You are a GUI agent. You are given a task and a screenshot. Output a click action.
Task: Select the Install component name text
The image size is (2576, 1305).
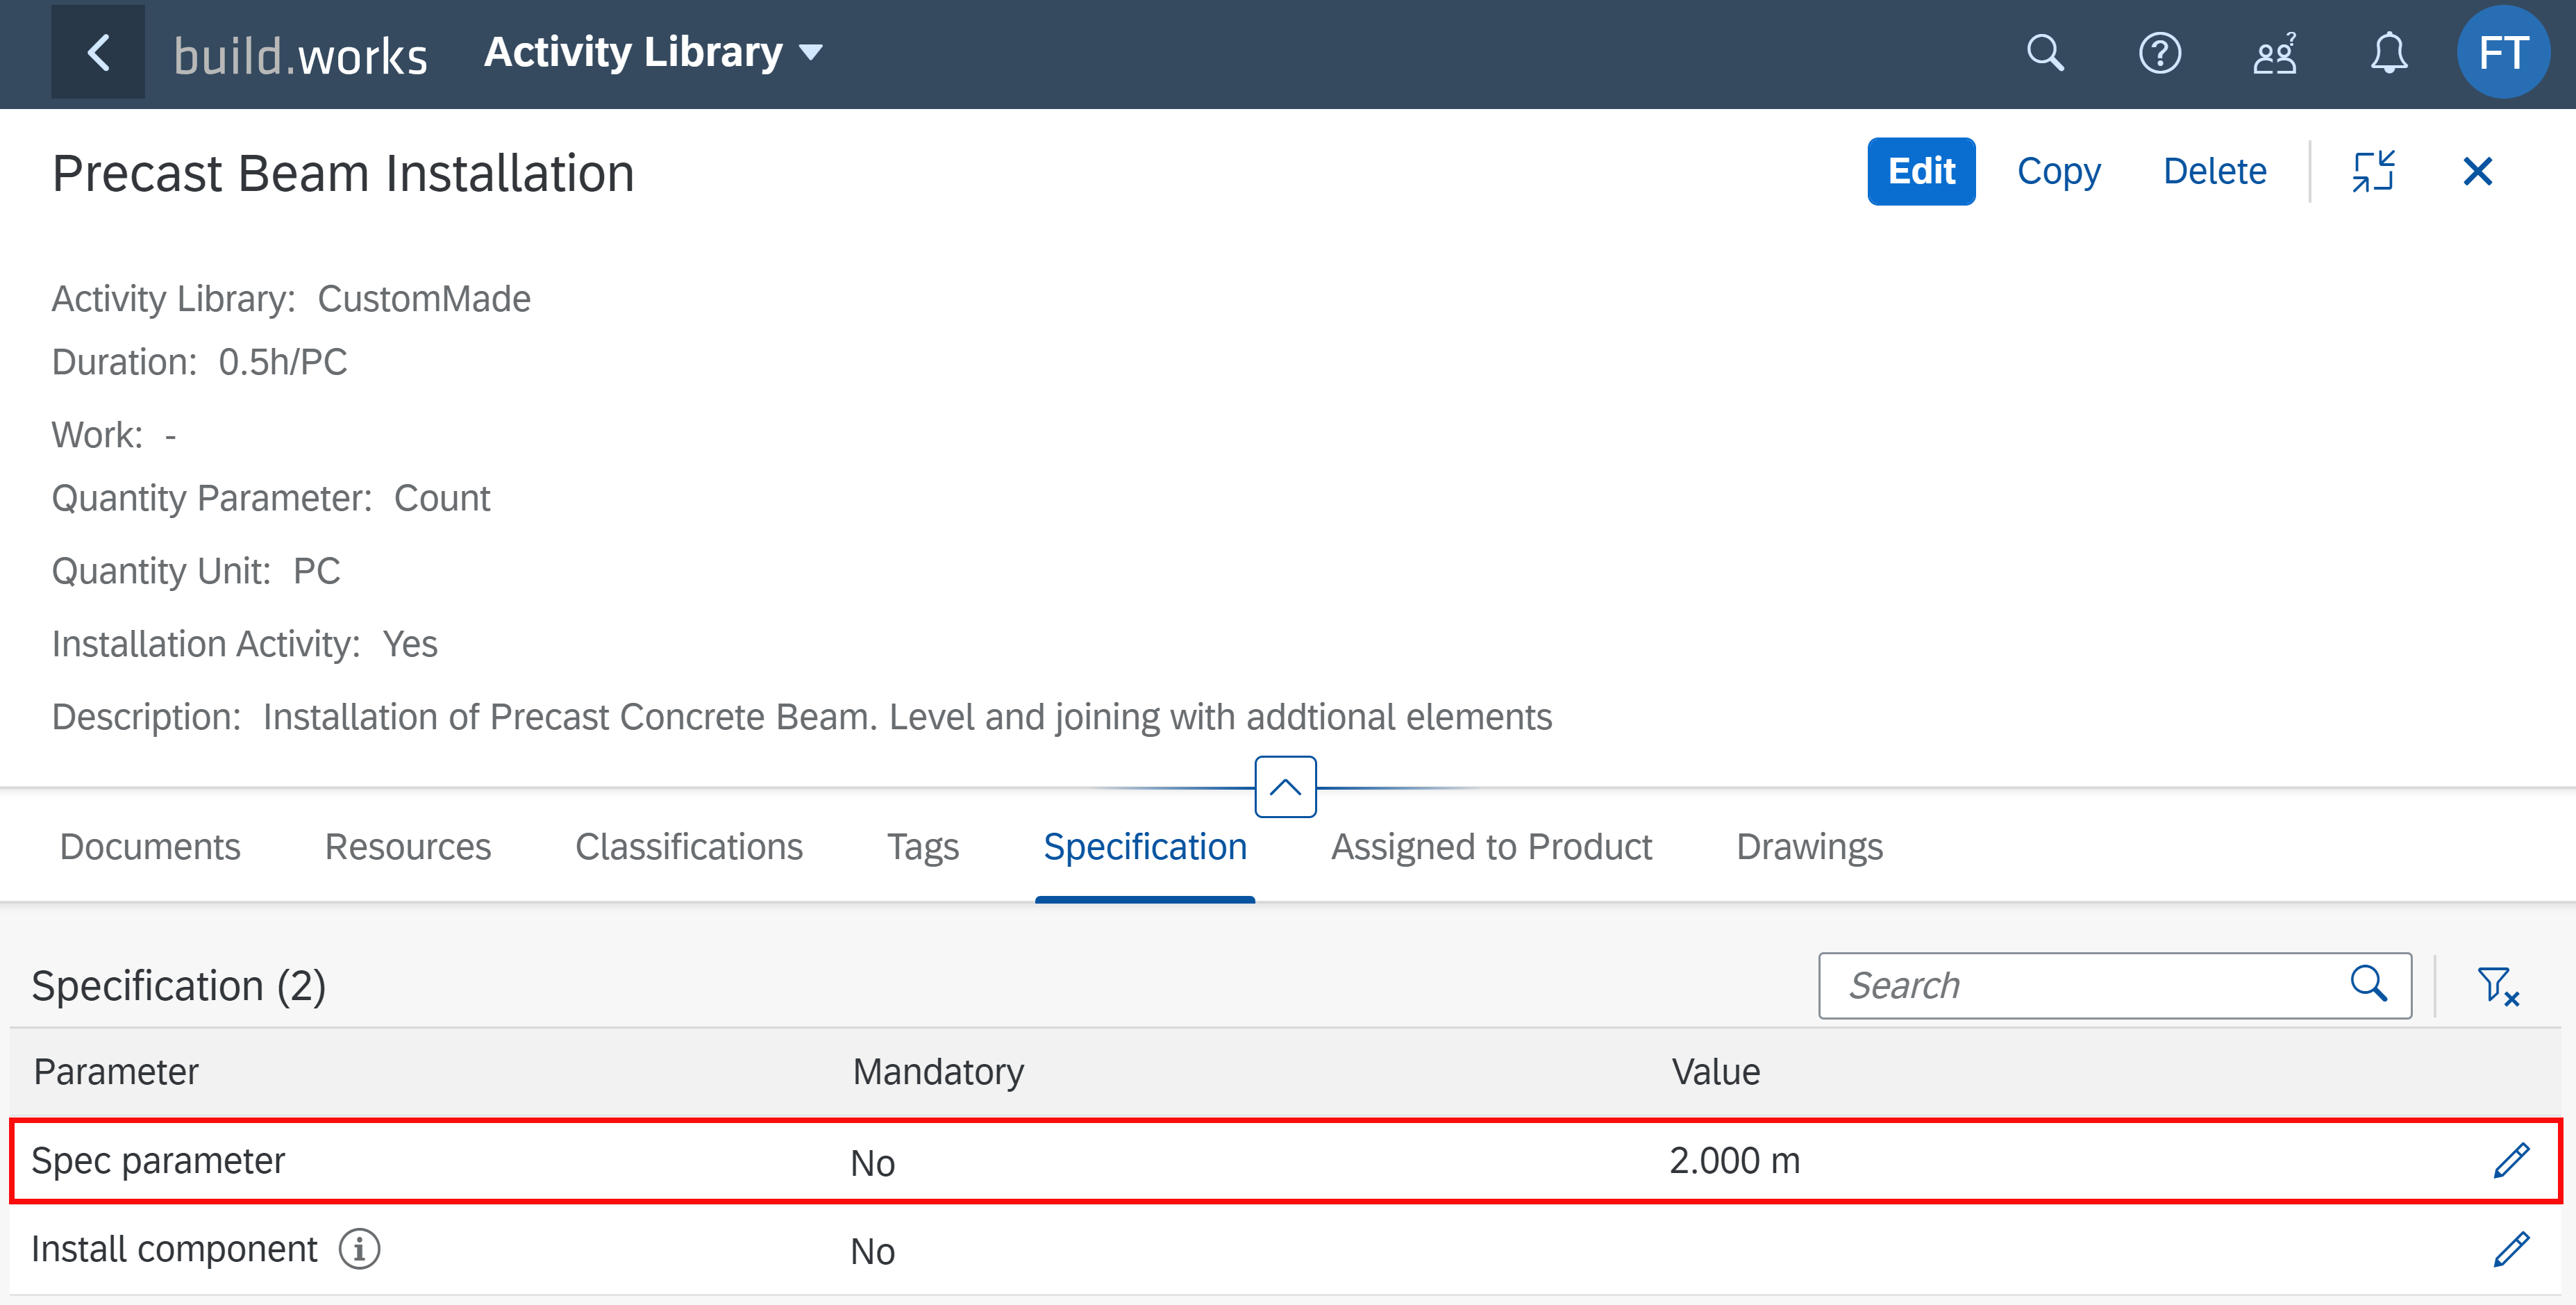click(174, 1249)
